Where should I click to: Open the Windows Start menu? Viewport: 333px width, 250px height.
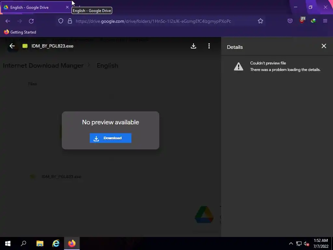point(8,243)
